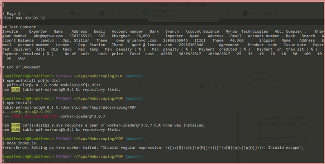The image size is (325, 164).
Task: Click date '10/06/2017' in terminal output
Action: (x=219, y=54)
